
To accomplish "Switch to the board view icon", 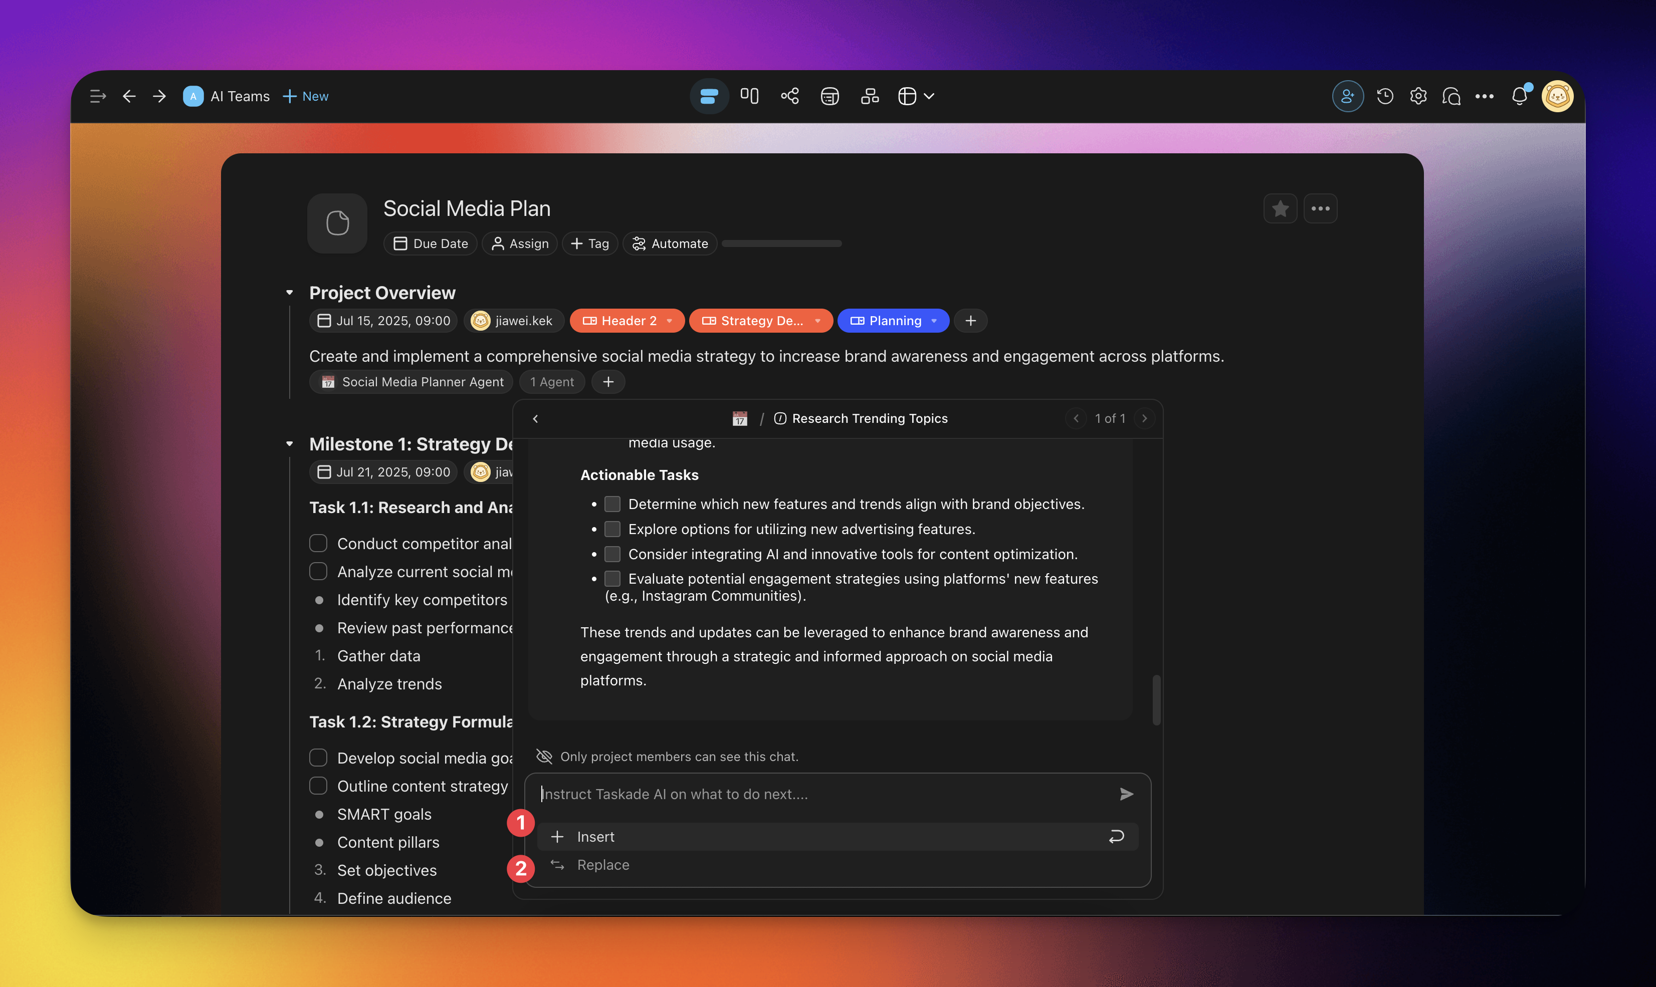I will [749, 96].
